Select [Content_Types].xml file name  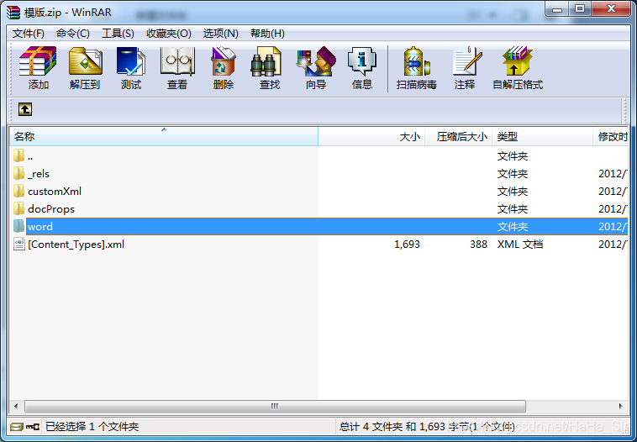76,245
